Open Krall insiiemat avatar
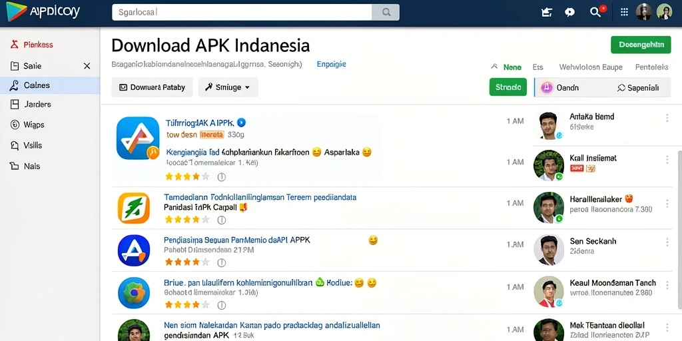 [x=549, y=165]
